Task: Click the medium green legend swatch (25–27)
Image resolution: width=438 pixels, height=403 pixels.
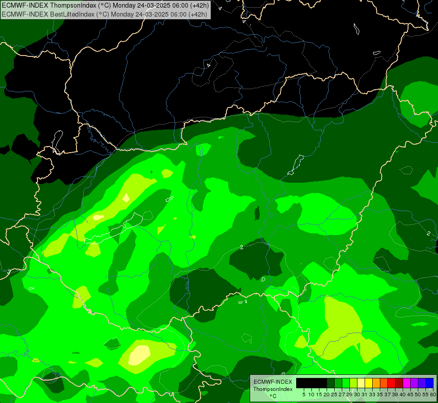Action: click(338, 383)
